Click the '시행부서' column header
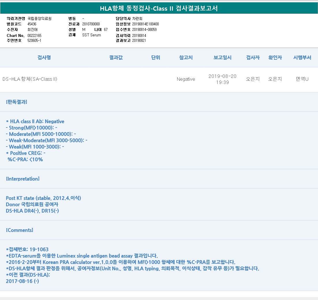This screenshot has height=300, width=318. click(x=302, y=58)
